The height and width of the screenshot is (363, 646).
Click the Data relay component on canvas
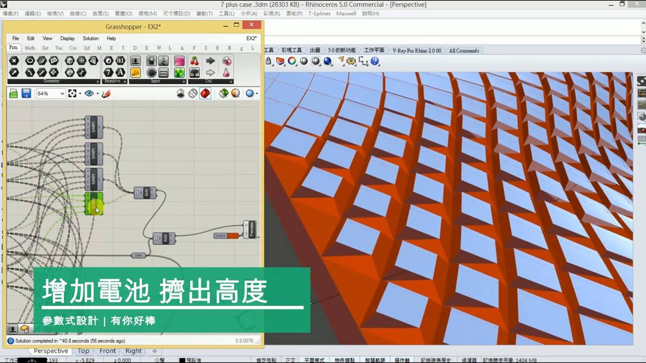tap(139, 255)
